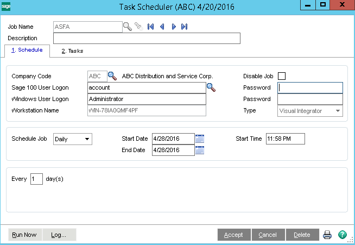The height and width of the screenshot is (245, 355).
Task: Go to the previous job record
Action: pos(162,26)
